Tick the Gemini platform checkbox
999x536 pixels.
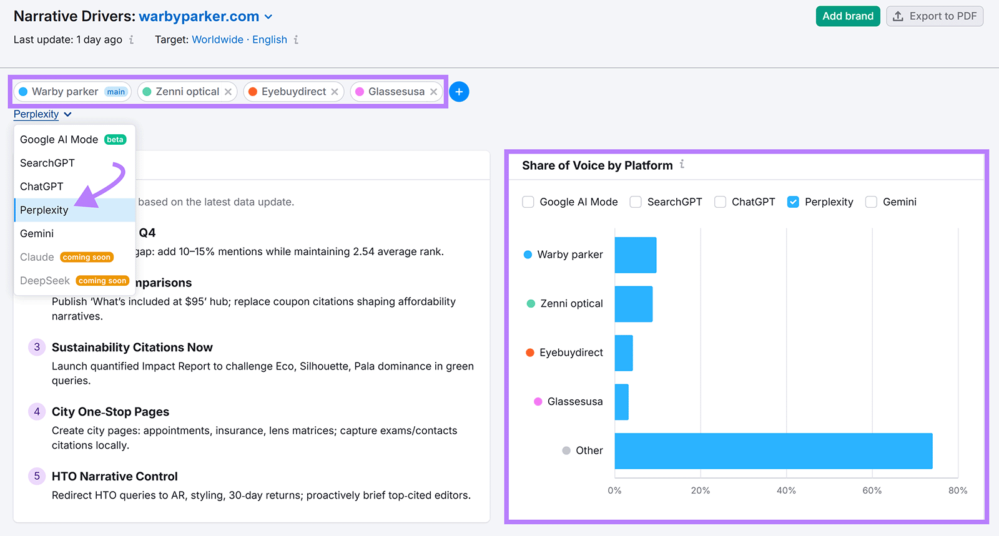pos(871,202)
